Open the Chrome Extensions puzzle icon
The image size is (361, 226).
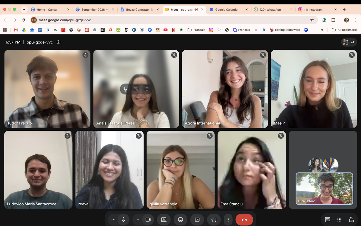click(x=333, y=20)
